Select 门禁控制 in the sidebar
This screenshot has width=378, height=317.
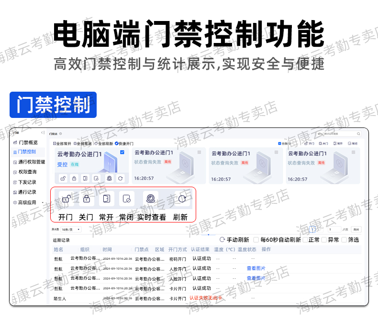[x=27, y=152]
